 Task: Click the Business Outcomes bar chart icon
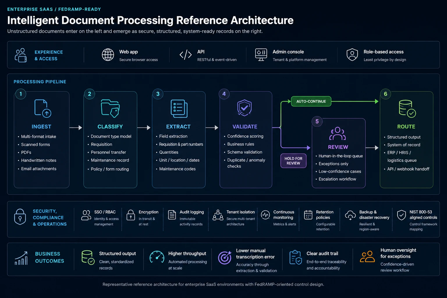[x=21, y=258]
